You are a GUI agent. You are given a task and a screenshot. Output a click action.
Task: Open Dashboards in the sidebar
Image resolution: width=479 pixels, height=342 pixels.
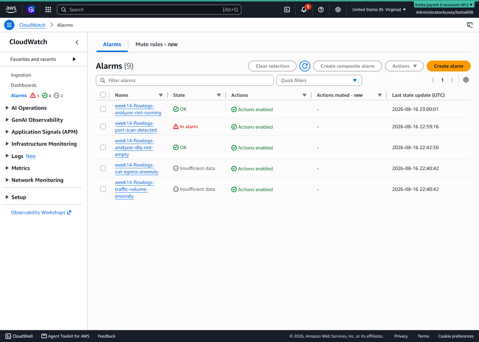24,85
